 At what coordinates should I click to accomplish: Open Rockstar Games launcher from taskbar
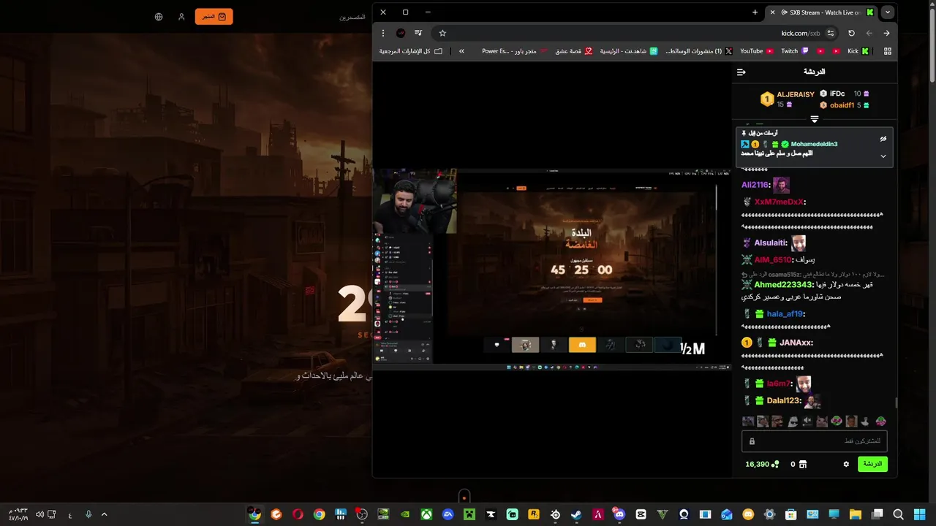(534, 514)
